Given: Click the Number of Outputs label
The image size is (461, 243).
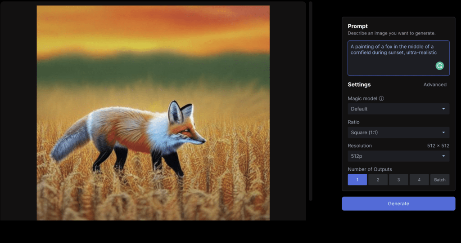Looking at the screenshot, I should [x=370, y=169].
